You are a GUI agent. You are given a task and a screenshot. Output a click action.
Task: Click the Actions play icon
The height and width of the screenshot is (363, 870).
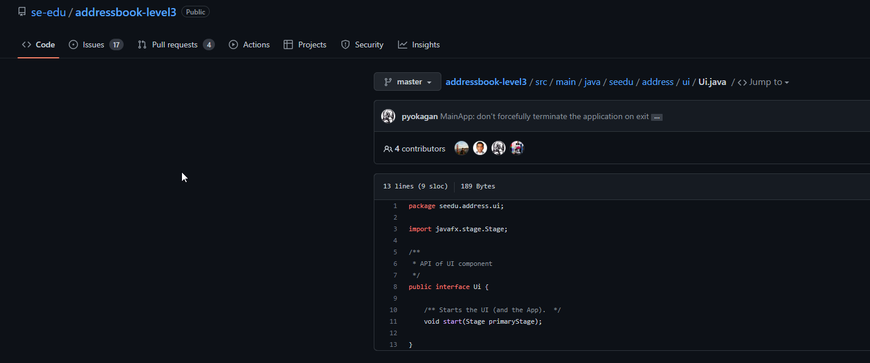(x=233, y=45)
